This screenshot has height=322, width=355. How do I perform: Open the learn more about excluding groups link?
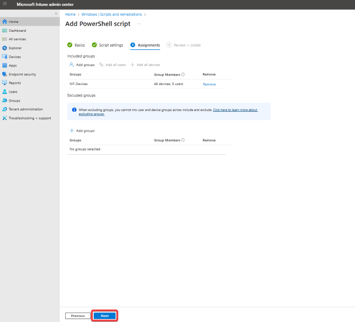[x=235, y=110]
